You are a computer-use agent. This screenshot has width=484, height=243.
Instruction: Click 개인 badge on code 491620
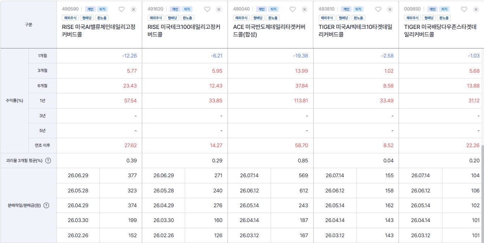tap(175, 9)
